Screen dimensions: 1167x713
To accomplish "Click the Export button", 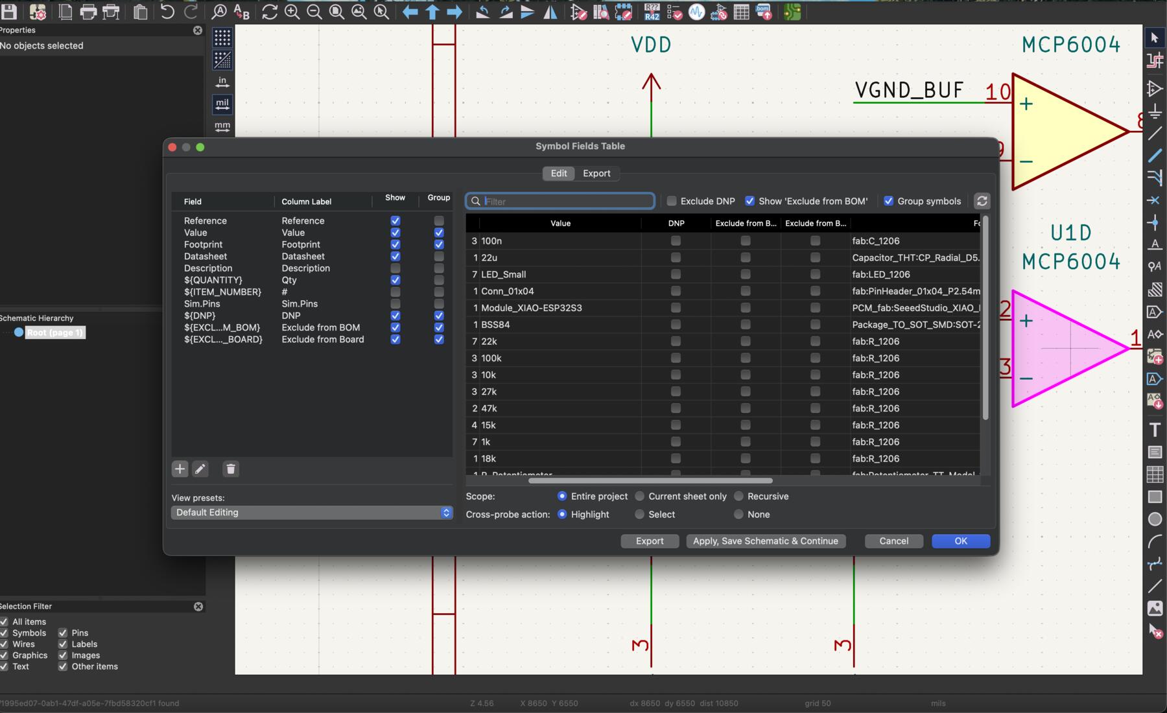I will 650,541.
